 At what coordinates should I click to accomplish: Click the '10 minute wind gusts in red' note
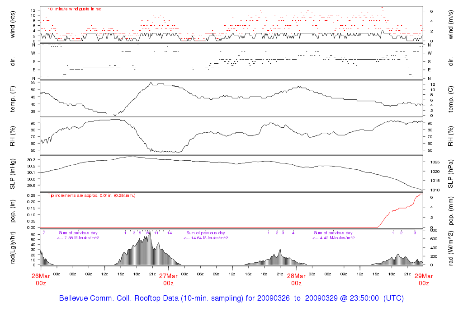(x=75, y=9)
